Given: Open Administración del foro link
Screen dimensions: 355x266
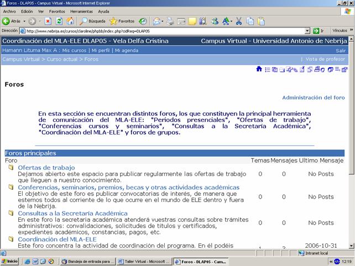Looking at the screenshot, I should pyautogui.click(x=314, y=98).
